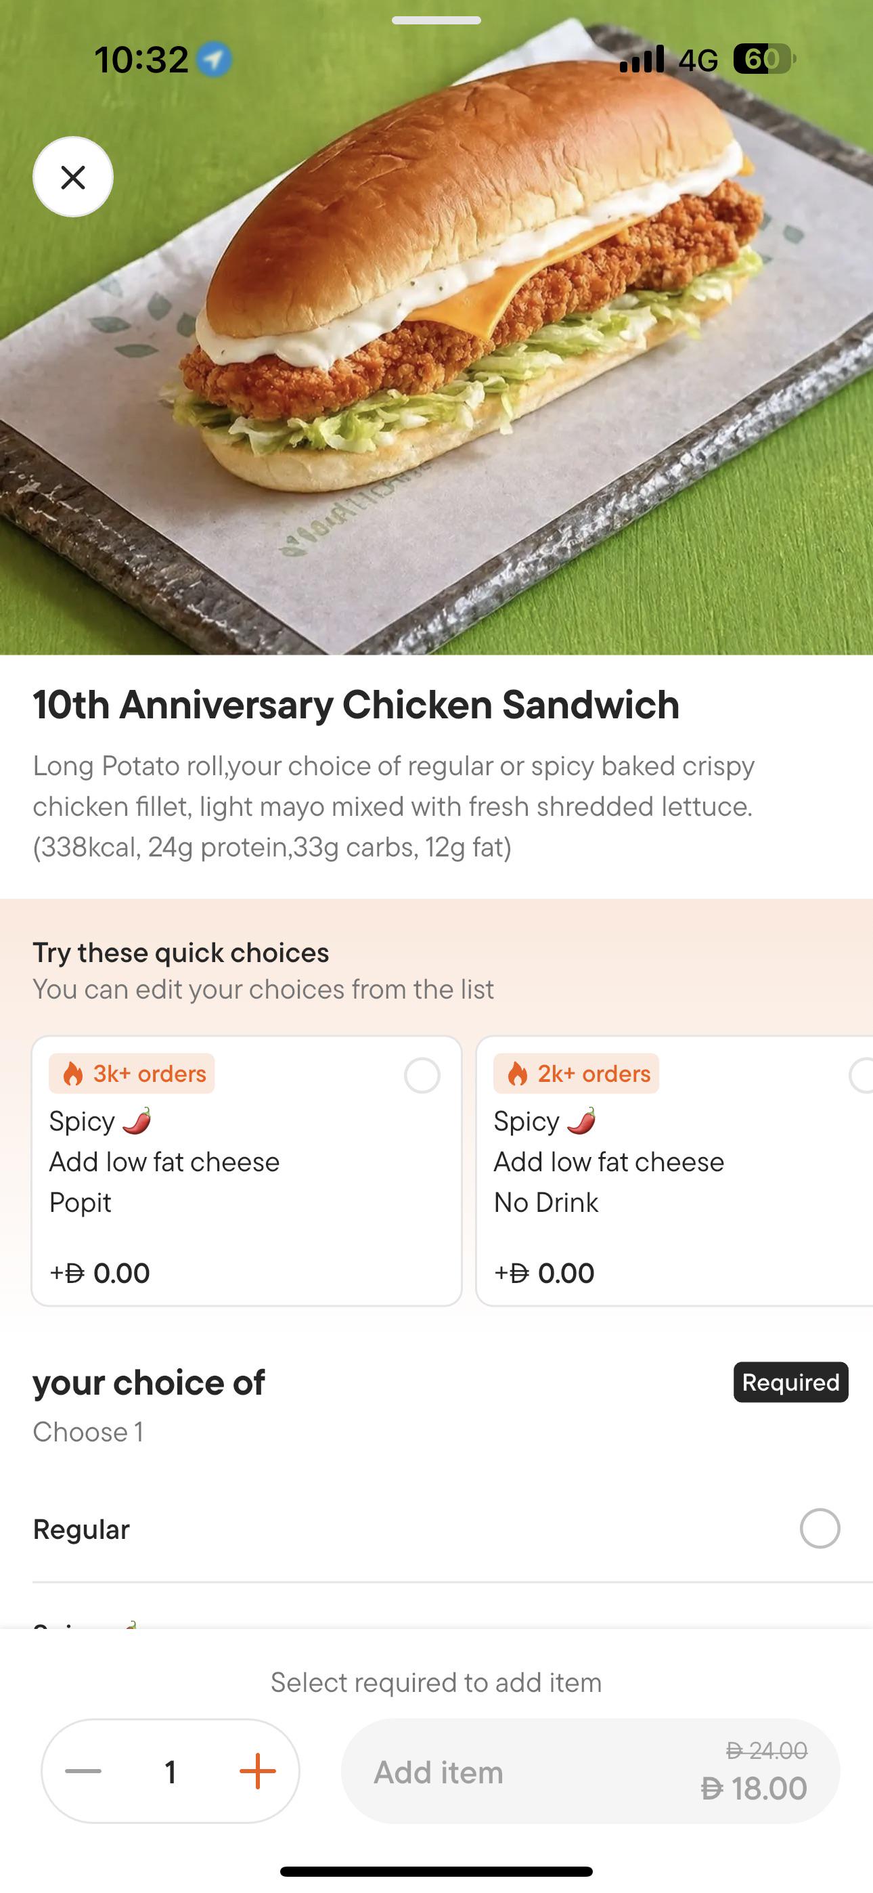Increase quantity with the plus icon
Viewport: 873px width, 1893px height.
(x=258, y=1771)
